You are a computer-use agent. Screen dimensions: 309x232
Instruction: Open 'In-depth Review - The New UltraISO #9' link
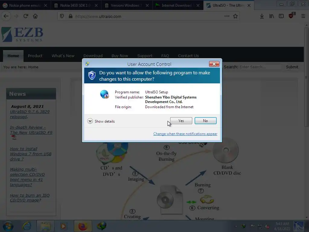coord(31,130)
